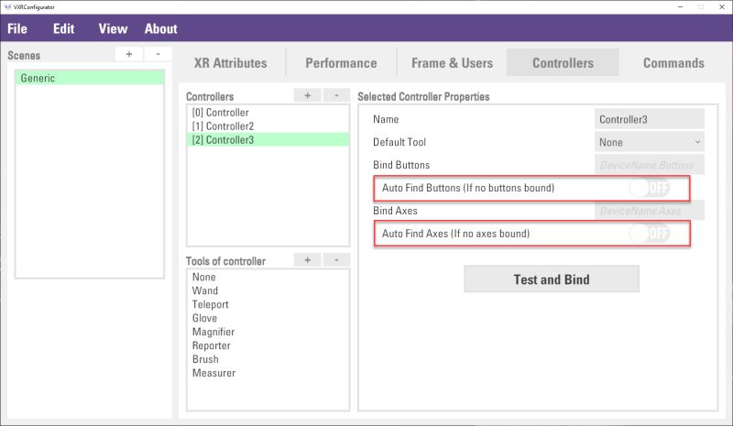Select Wand tool in list
The height and width of the screenshot is (426, 733).
pos(268,290)
